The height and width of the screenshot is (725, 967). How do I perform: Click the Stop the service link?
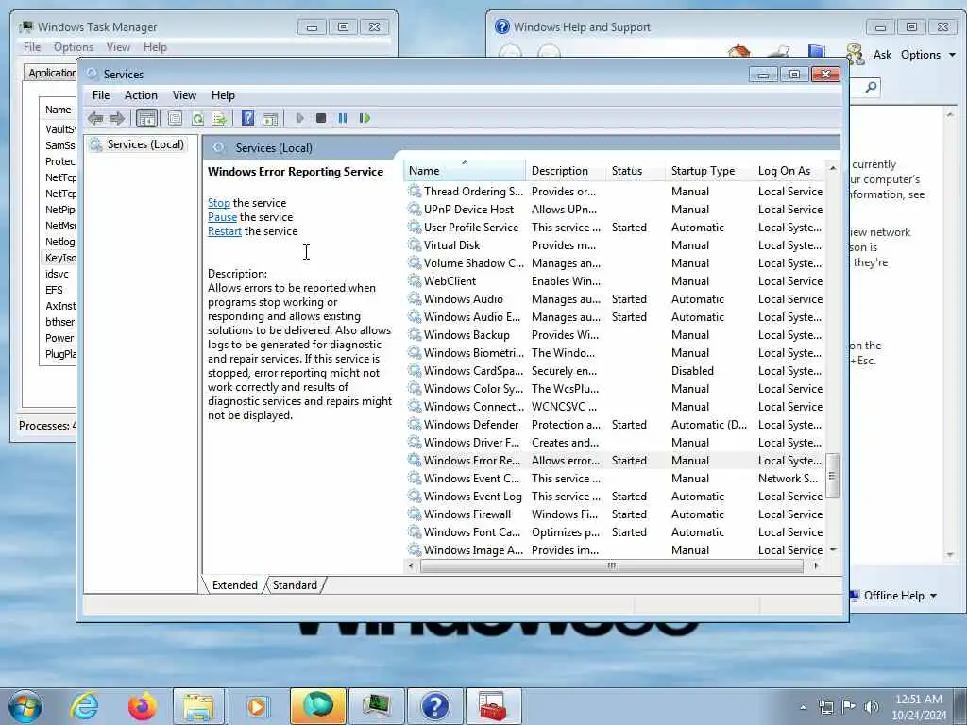pyautogui.click(x=219, y=203)
